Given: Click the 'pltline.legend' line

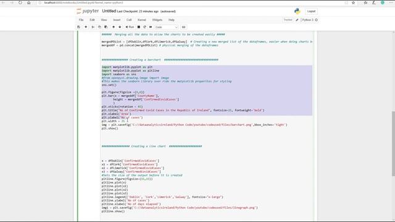Looking at the screenshot, I should click(x=162, y=197).
